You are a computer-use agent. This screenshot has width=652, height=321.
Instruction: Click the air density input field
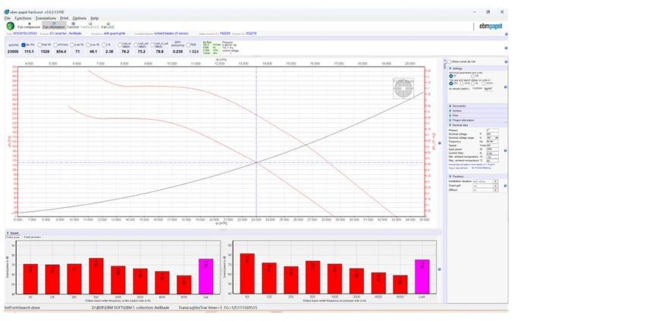(478, 88)
